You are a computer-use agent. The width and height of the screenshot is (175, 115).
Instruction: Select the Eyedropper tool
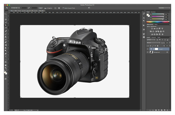[x=5, y=28]
